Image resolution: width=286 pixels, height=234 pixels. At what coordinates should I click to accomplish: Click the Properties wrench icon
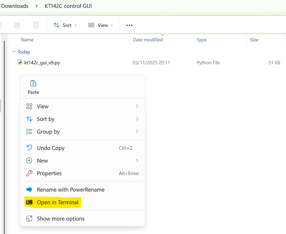click(x=29, y=173)
